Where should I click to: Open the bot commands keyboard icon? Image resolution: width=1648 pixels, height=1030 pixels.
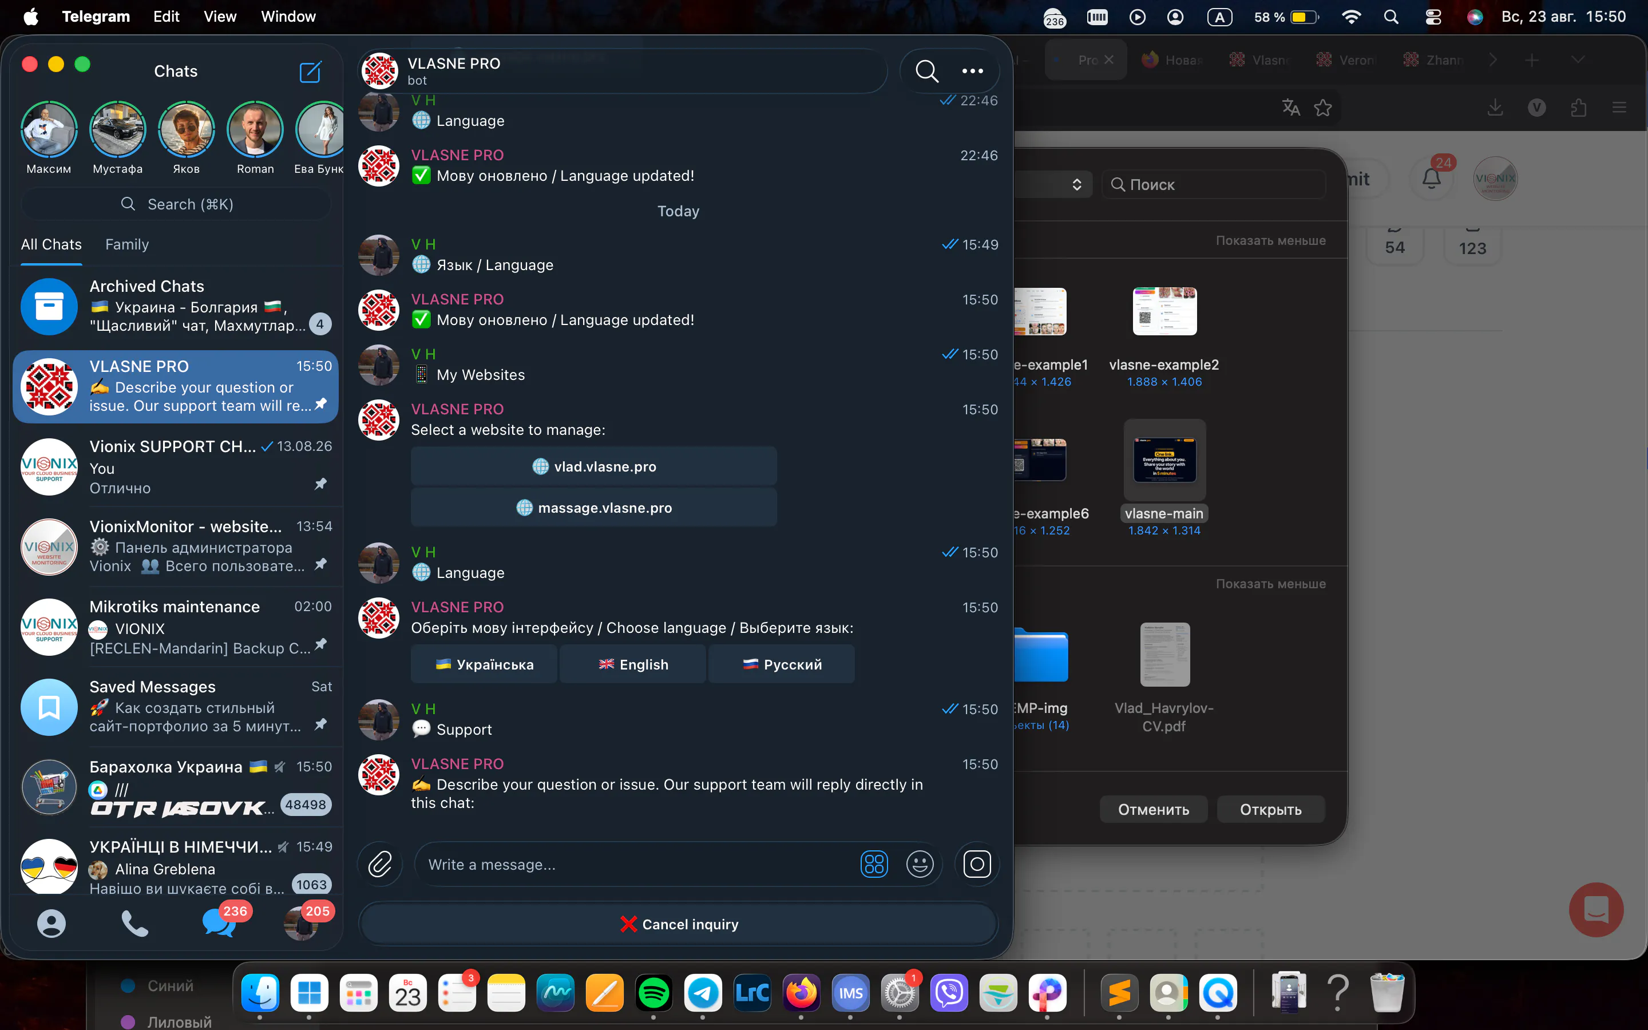tap(874, 865)
